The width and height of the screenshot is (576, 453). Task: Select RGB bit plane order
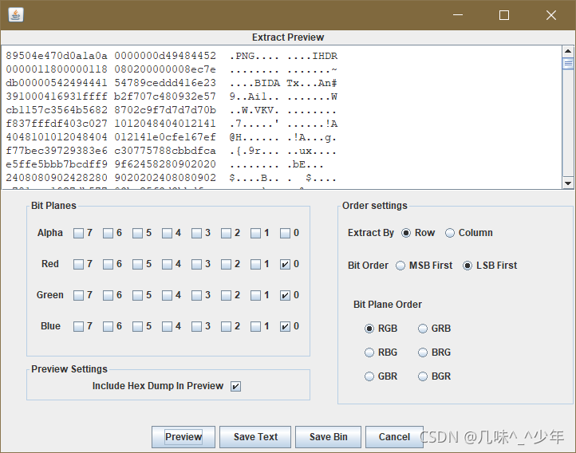(369, 329)
